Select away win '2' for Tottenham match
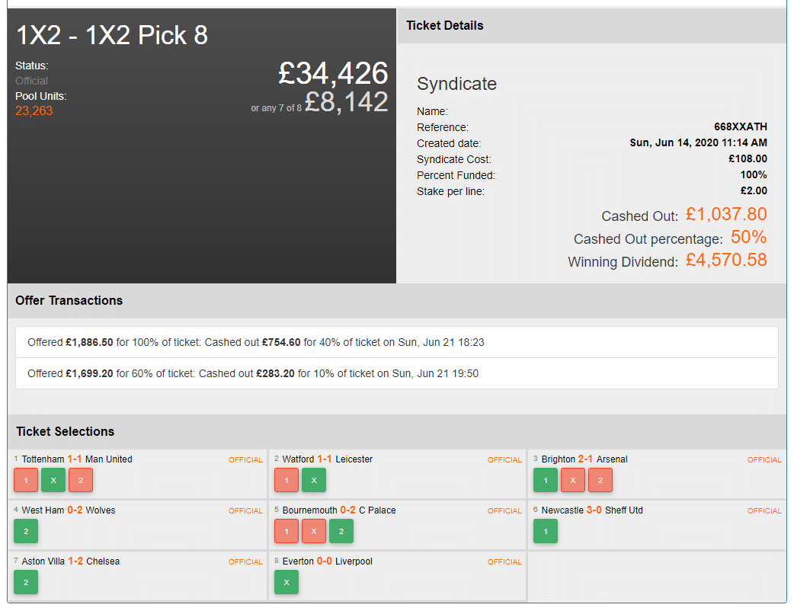Viewport: 794px width, 611px height. click(81, 480)
